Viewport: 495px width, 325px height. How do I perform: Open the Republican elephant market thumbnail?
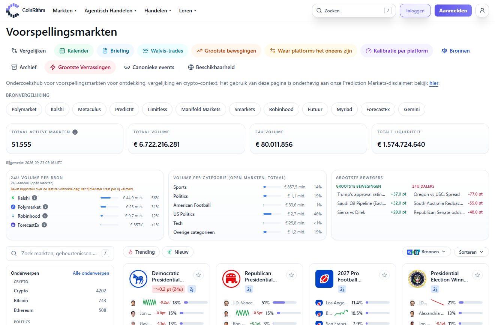pos(231,279)
